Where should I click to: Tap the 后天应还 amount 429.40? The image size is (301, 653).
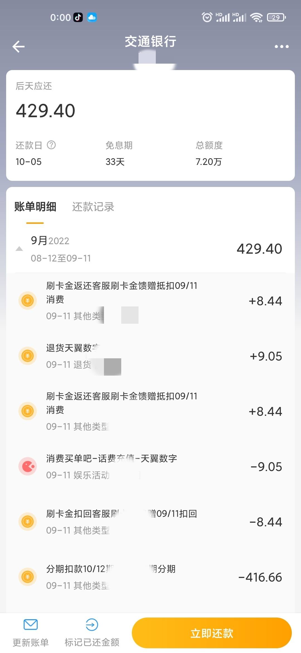(x=45, y=111)
